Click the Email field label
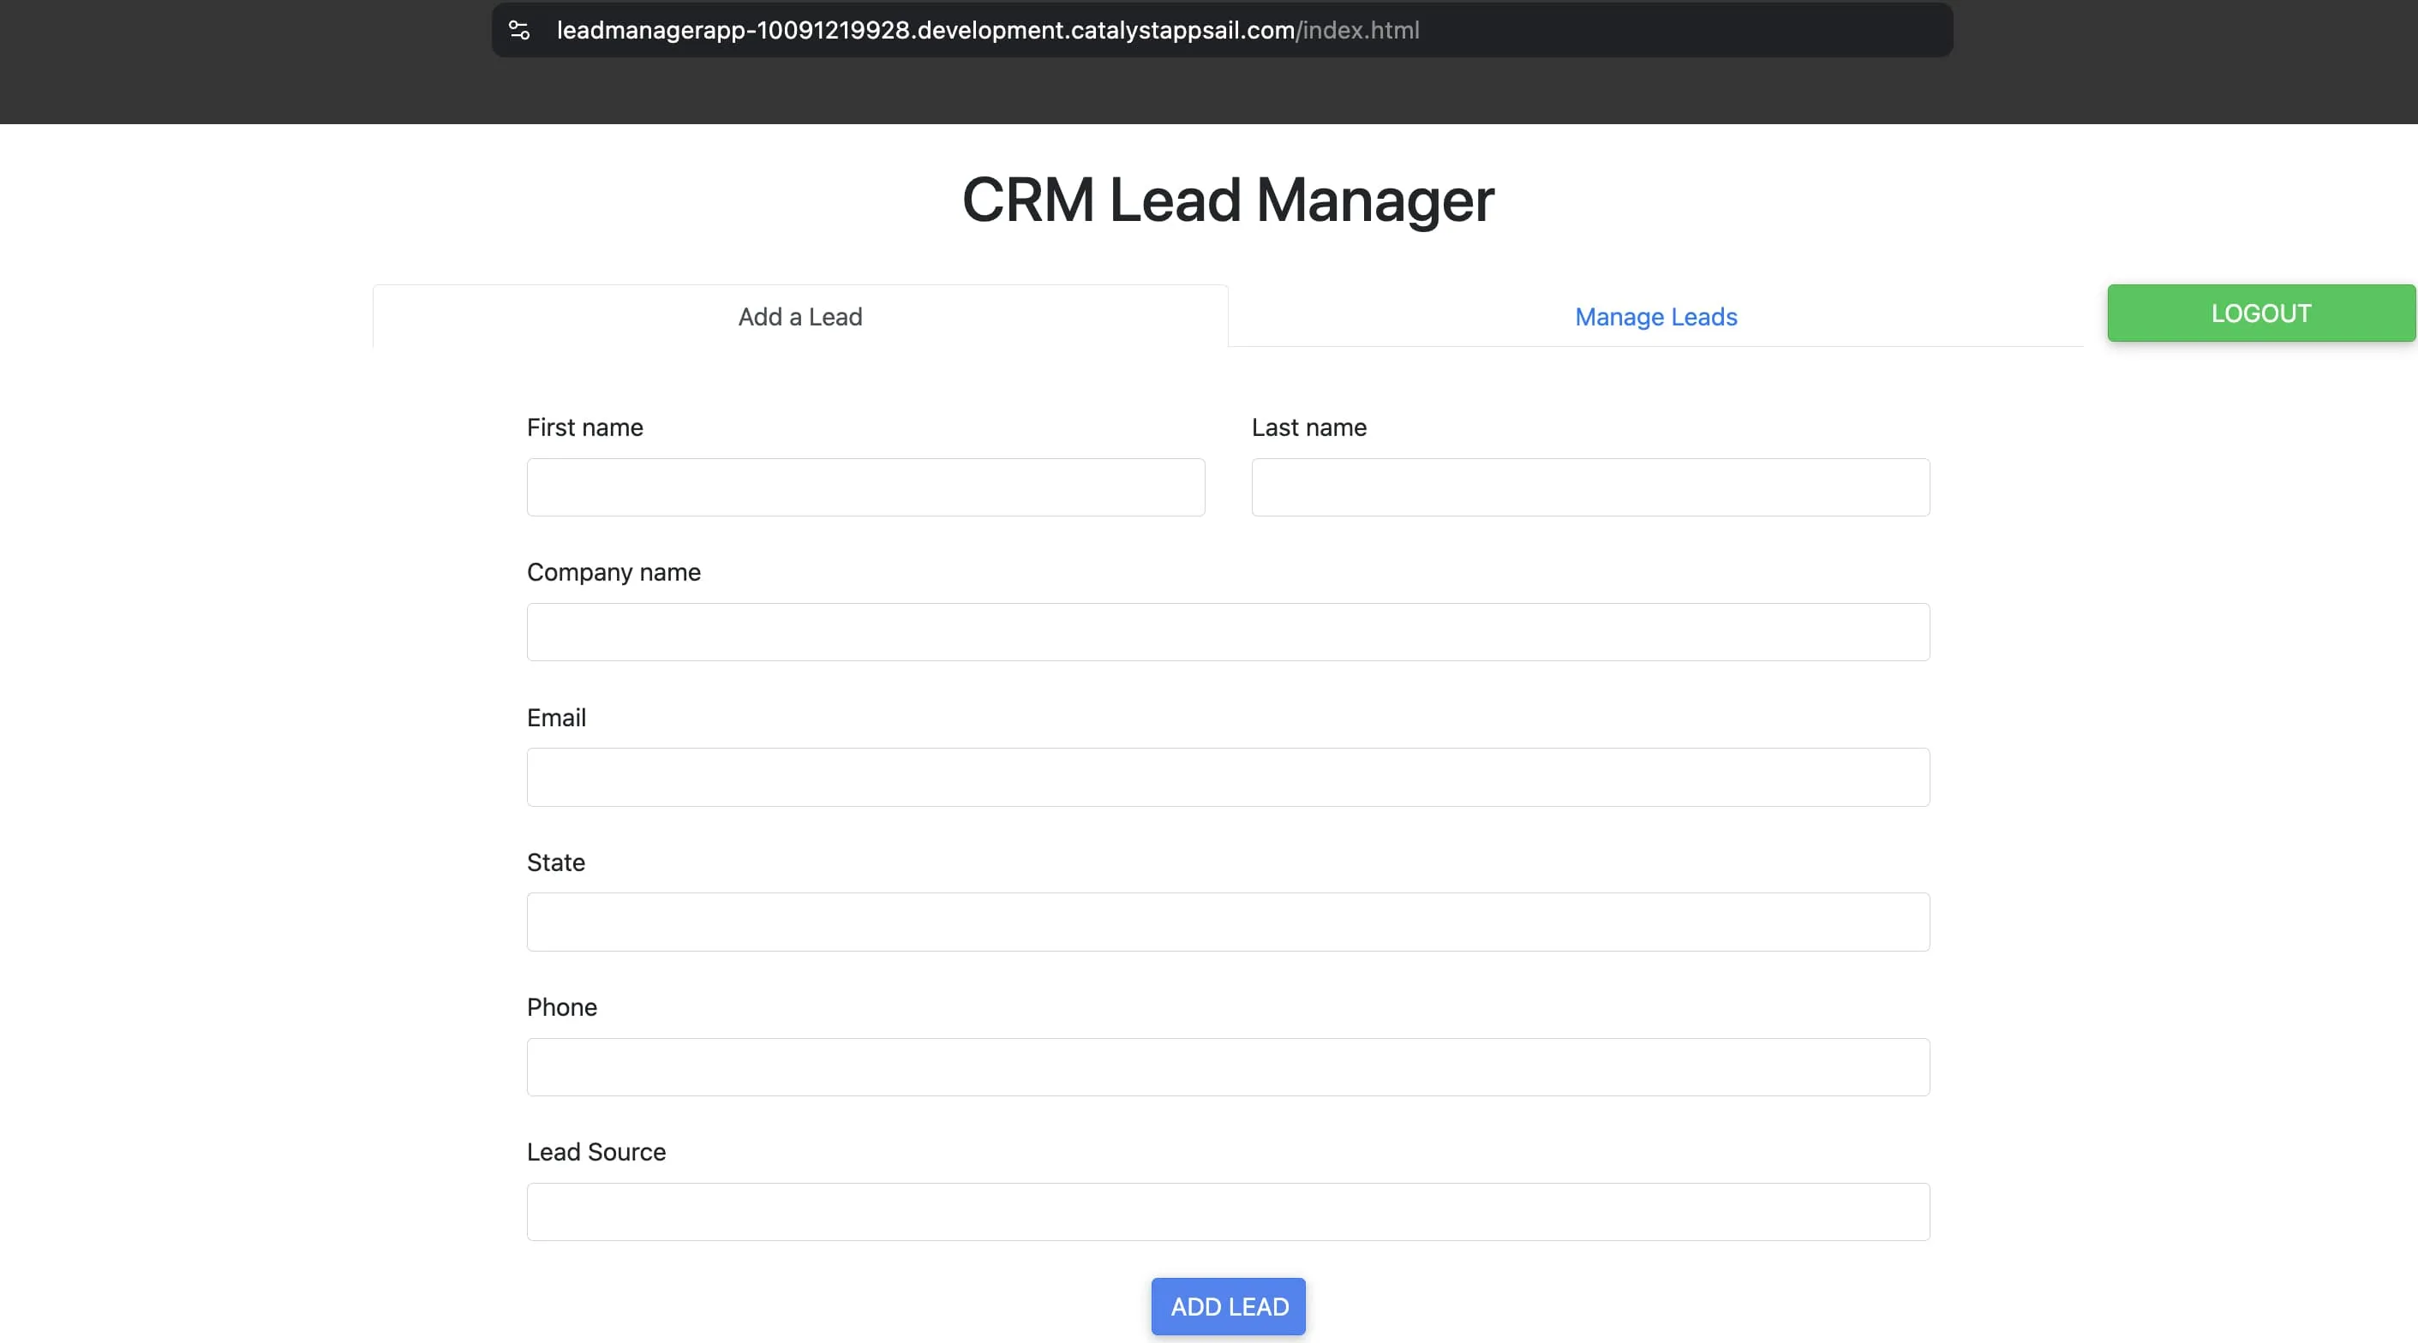Viewport: 2418px width, 1343px height. [557, 717]
